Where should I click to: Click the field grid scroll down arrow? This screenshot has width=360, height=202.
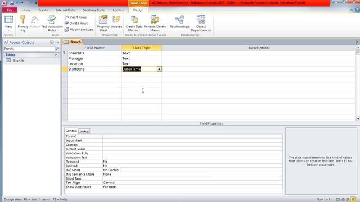358,118
